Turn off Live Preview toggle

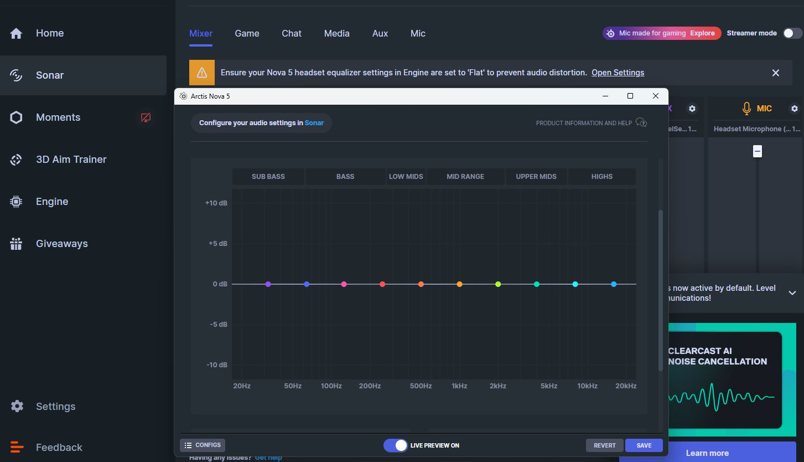pyautogui.click(x=396, y=445)
